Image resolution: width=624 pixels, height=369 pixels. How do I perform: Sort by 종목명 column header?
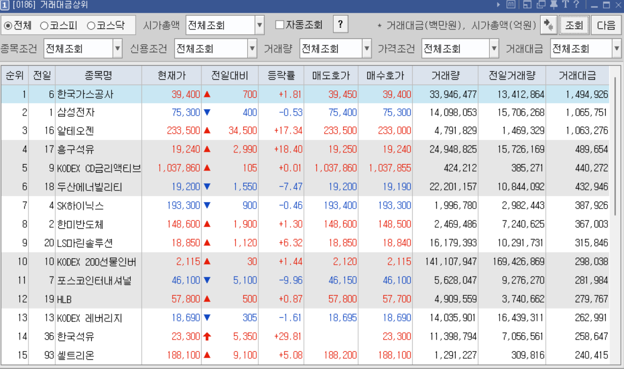point(98,75)
